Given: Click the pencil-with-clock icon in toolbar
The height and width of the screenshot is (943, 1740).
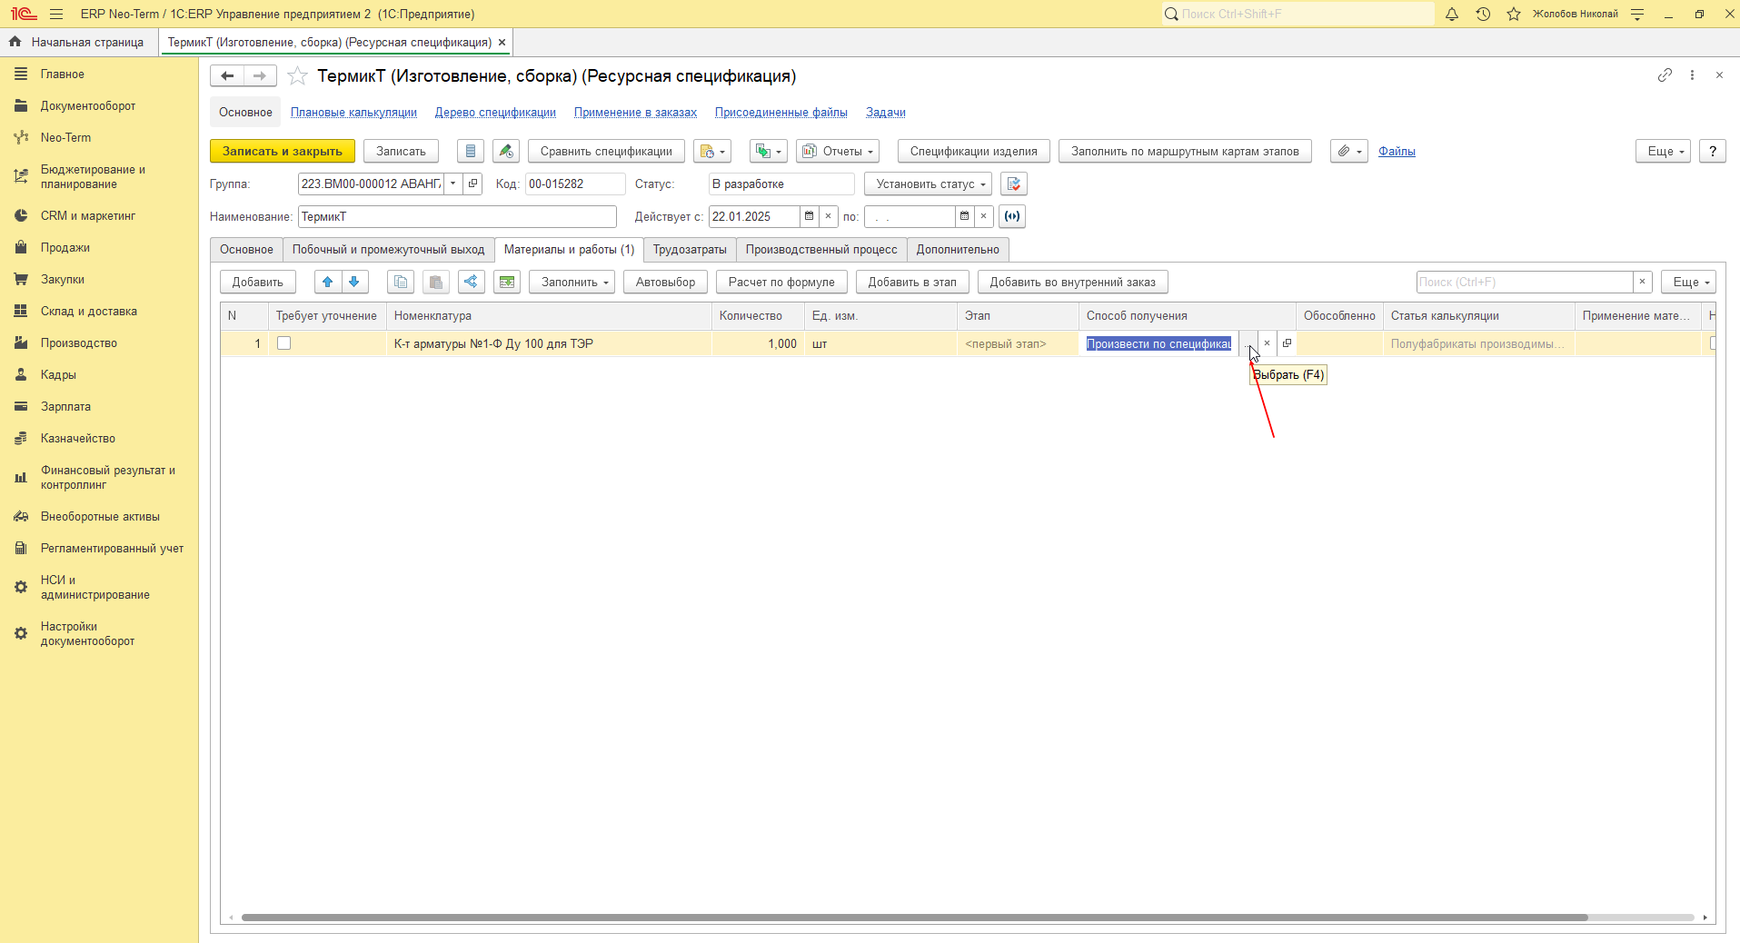Looking at the screenshot, I should [x=506, y=152].
